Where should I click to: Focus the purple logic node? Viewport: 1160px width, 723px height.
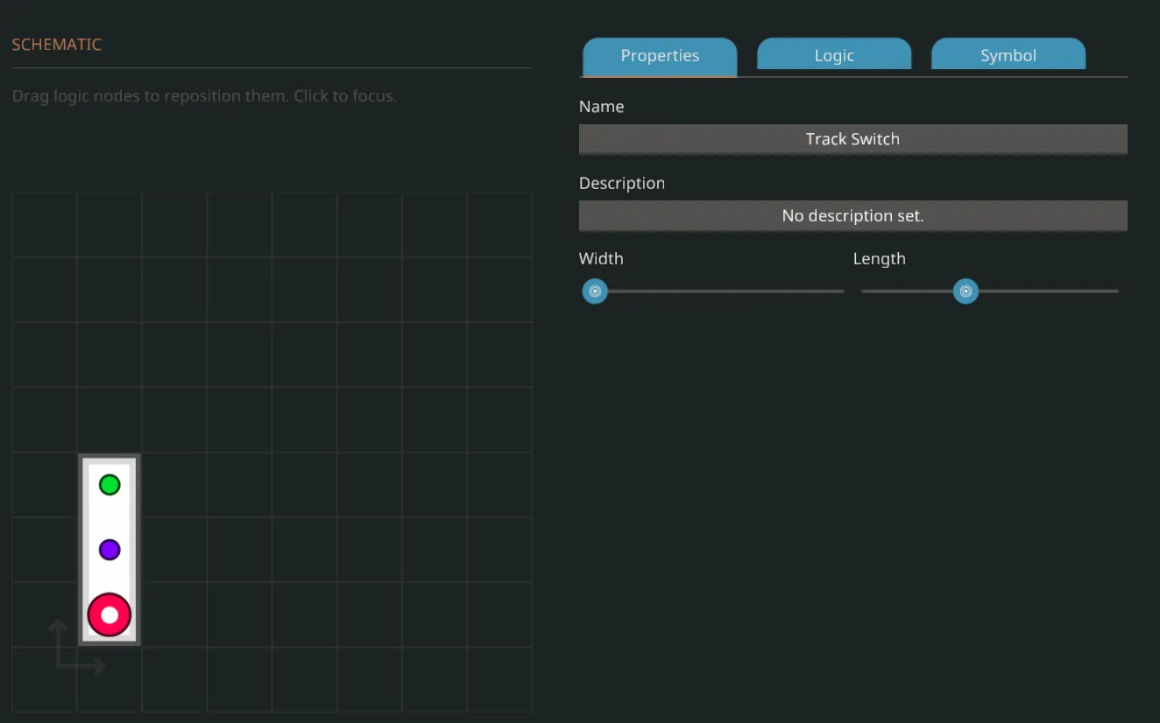[110, 550]
